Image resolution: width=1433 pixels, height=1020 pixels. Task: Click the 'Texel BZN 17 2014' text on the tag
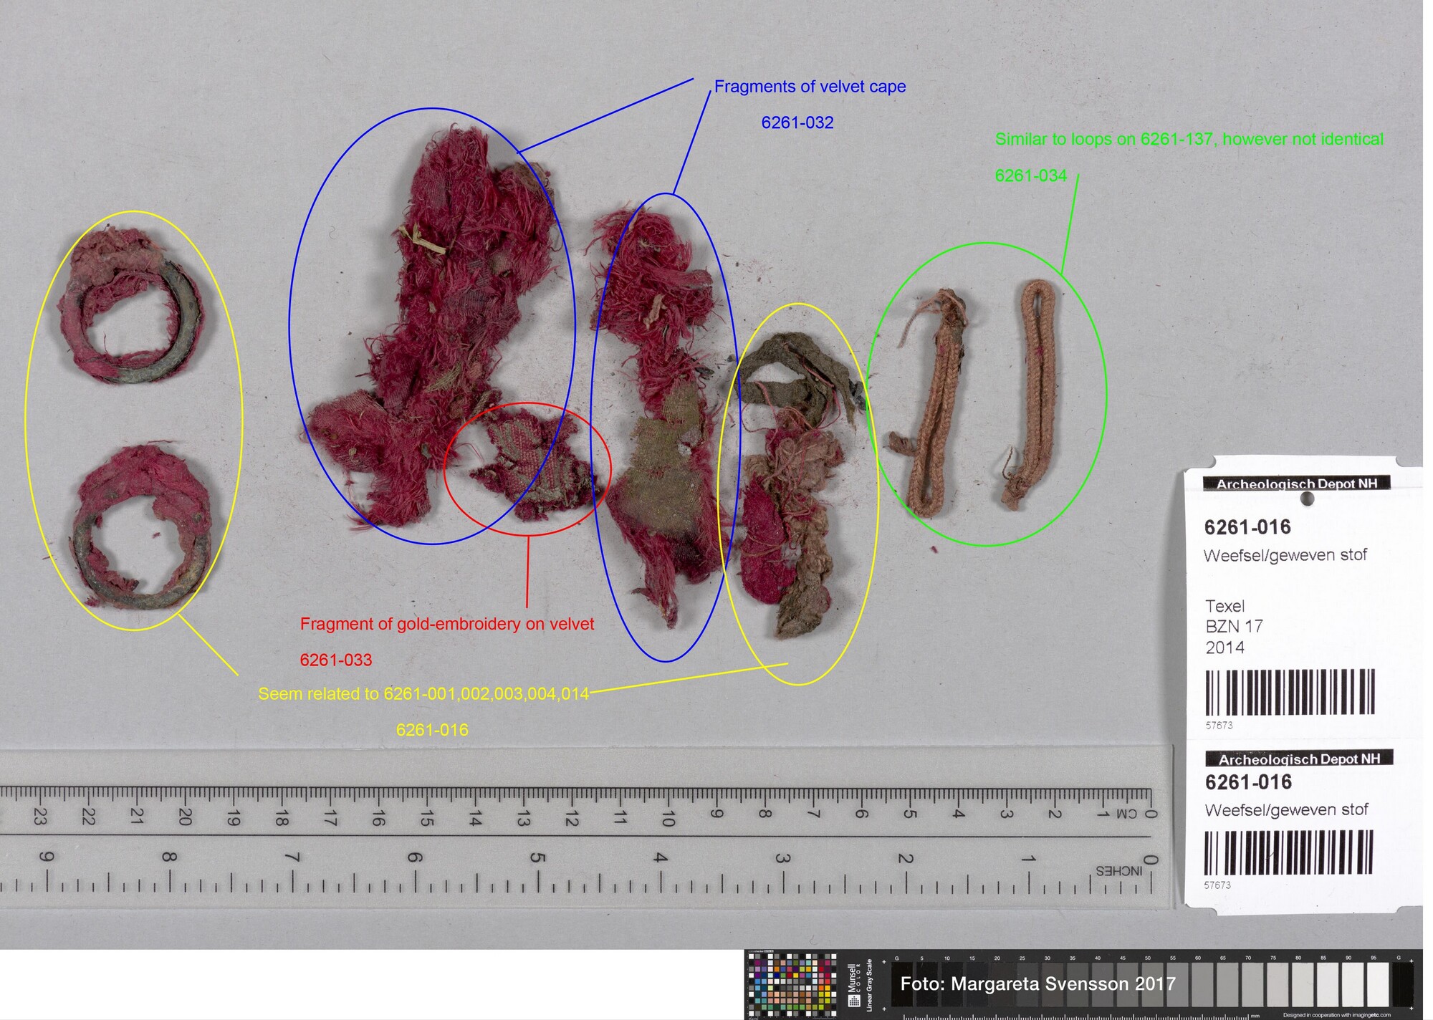(x=1234, y=627)
